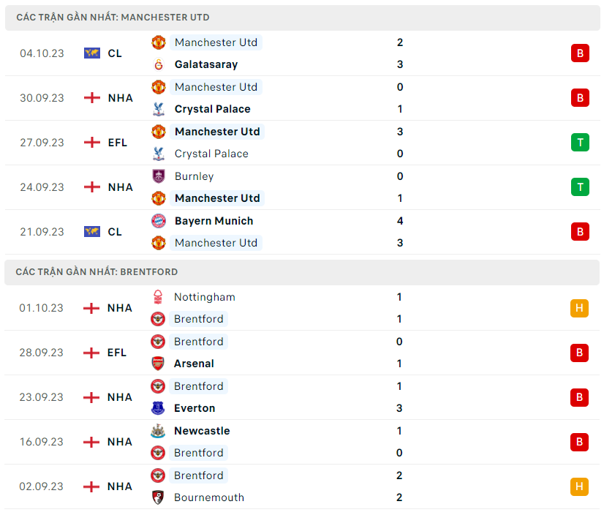Click the orange H badge for Bournemouth match
Viewport: 604px width, 515px height.
[579, 486]
